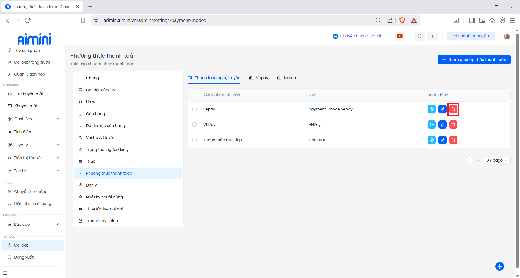The height and width of the screenshot is (278, 520).
Task: Click Thêm phương thức thanh toán button
Action: [474, 60]
